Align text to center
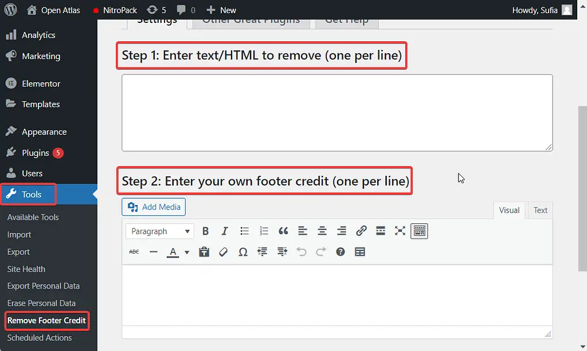The height and width of the screenshot is (351, 587). [322, 231]
